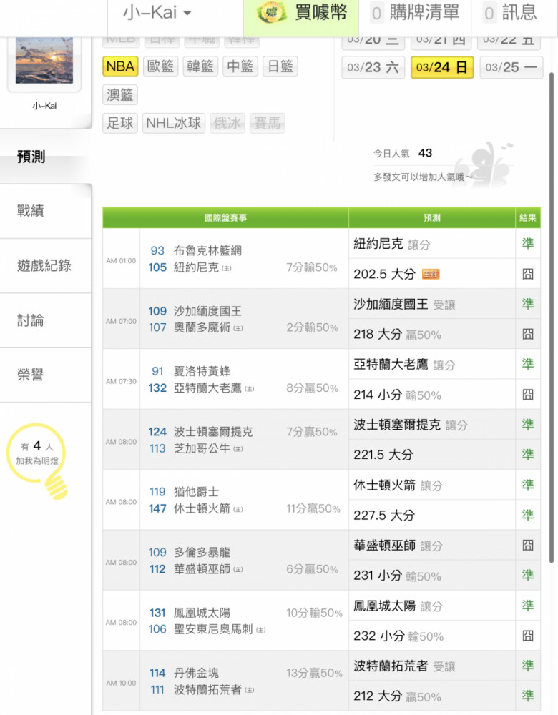The width and height of the screenshot is (558, 715).
Task: Click the 囧 result for 218 大分
Action: tap(528, 334)
